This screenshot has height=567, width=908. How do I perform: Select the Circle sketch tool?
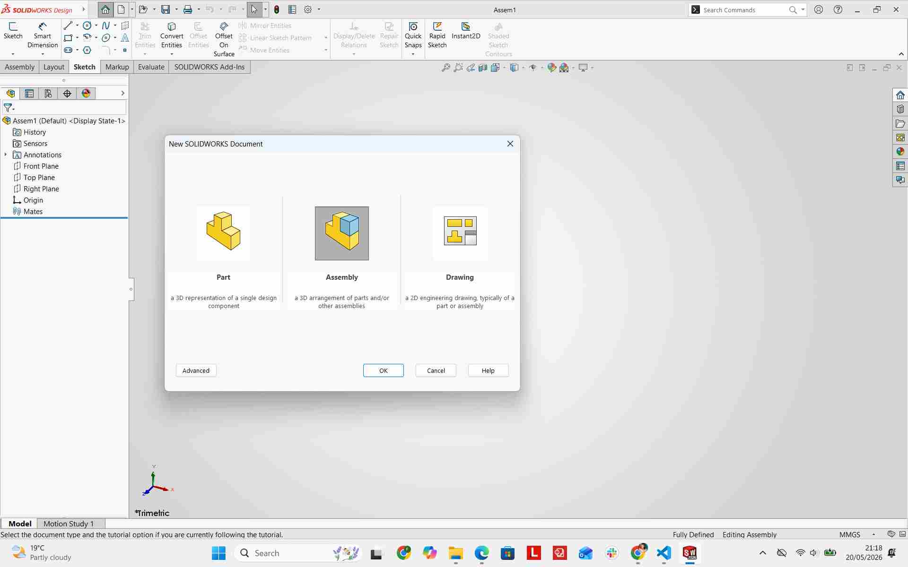[x=87, y=26]
